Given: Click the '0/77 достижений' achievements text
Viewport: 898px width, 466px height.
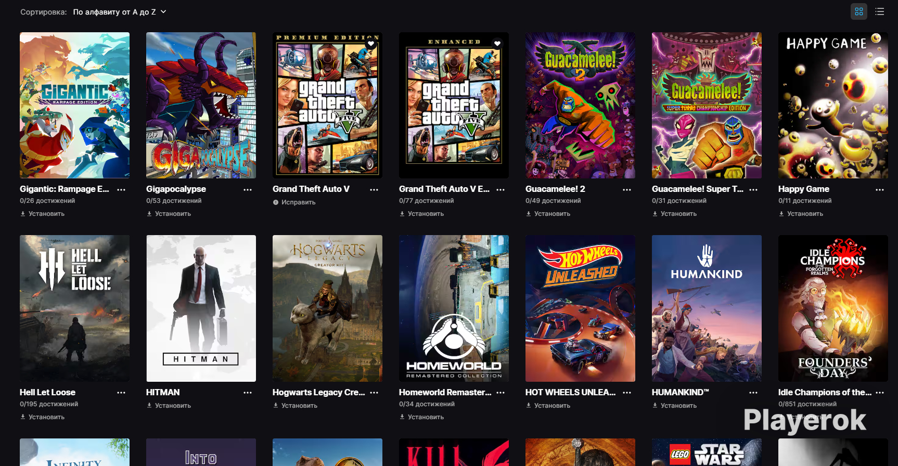Looking at the screenshot, I should tap(427, 201).
